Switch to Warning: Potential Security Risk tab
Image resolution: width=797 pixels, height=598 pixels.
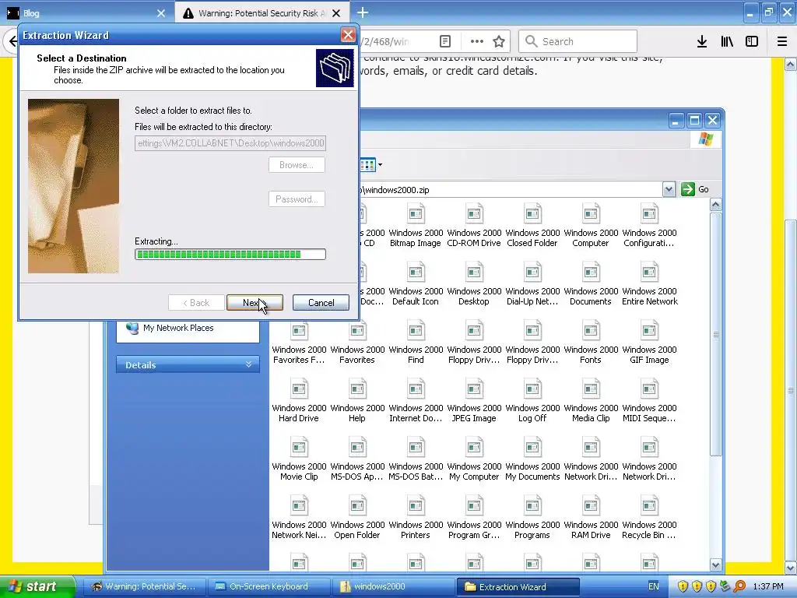[x=262, y=13]
